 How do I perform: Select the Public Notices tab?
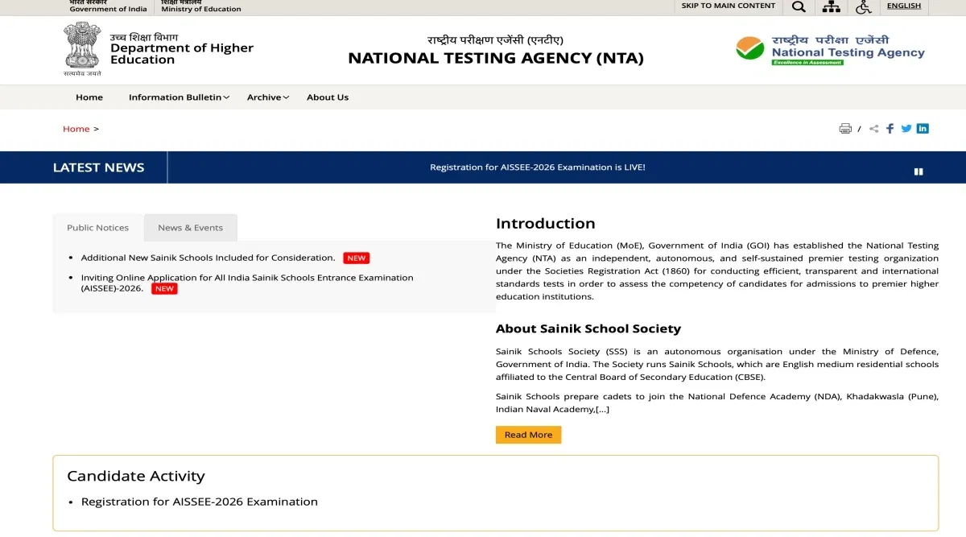pos(97,228)
